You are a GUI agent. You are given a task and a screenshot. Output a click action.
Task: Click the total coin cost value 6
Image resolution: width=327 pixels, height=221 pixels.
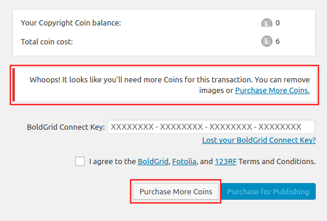(277, 41)
